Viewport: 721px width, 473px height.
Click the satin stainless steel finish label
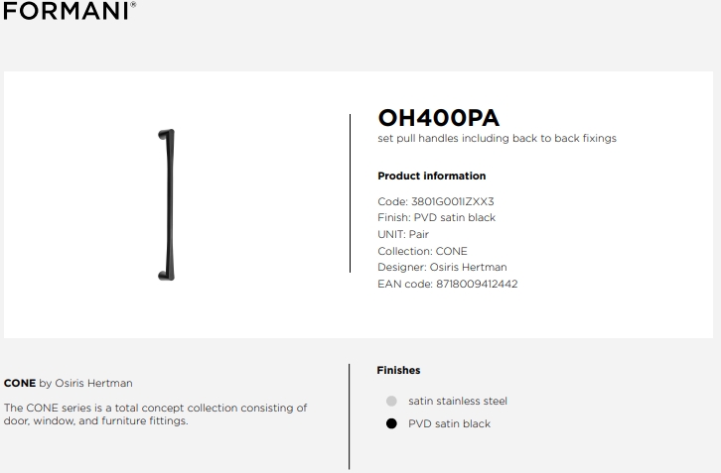tap(458, 401)
